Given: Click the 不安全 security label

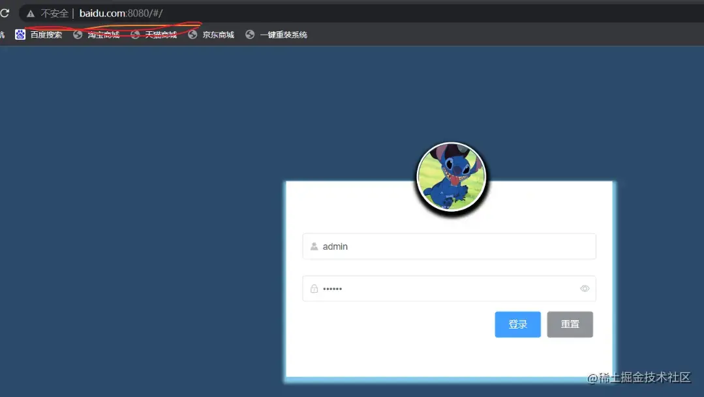Looking at the screenshot, I should [x=54, y=14].
